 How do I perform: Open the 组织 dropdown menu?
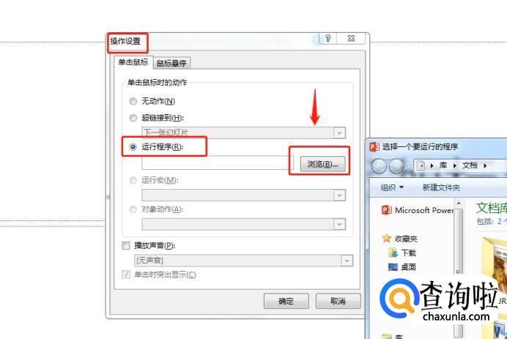392,187
